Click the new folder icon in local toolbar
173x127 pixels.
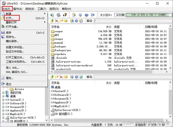tap(57, 77)
